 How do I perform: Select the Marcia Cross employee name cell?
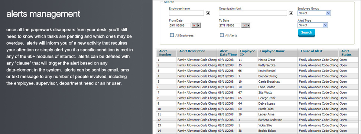click(278, 60)
